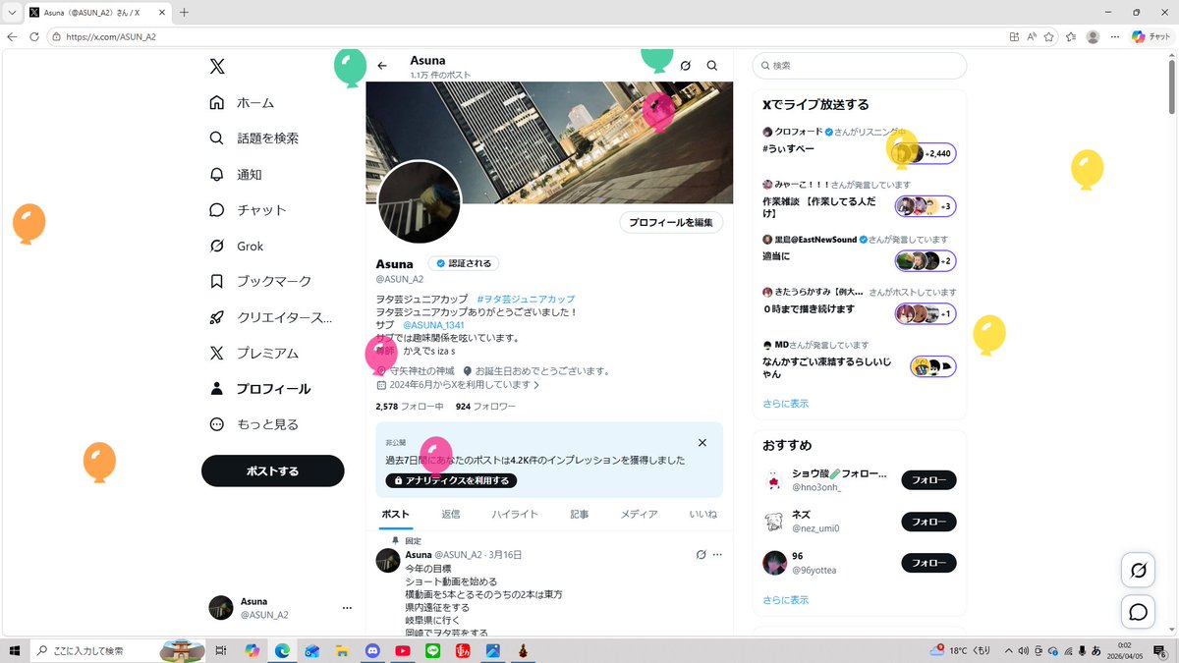Open Grok from the left sidebar
This screenshot has height=663, width=1179.
tap(240, 246)
